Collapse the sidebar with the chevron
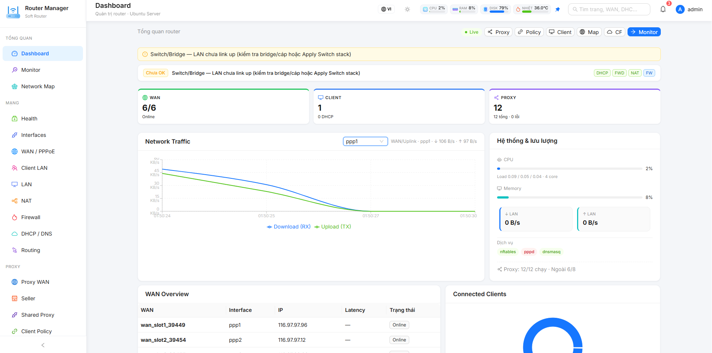This screenshot has height=353, width=712. click(x=43, y=345)
